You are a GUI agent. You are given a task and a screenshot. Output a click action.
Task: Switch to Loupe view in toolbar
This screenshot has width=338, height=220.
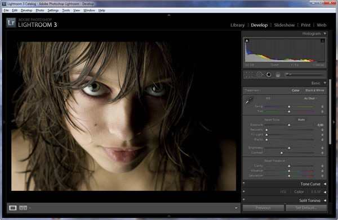13,208
